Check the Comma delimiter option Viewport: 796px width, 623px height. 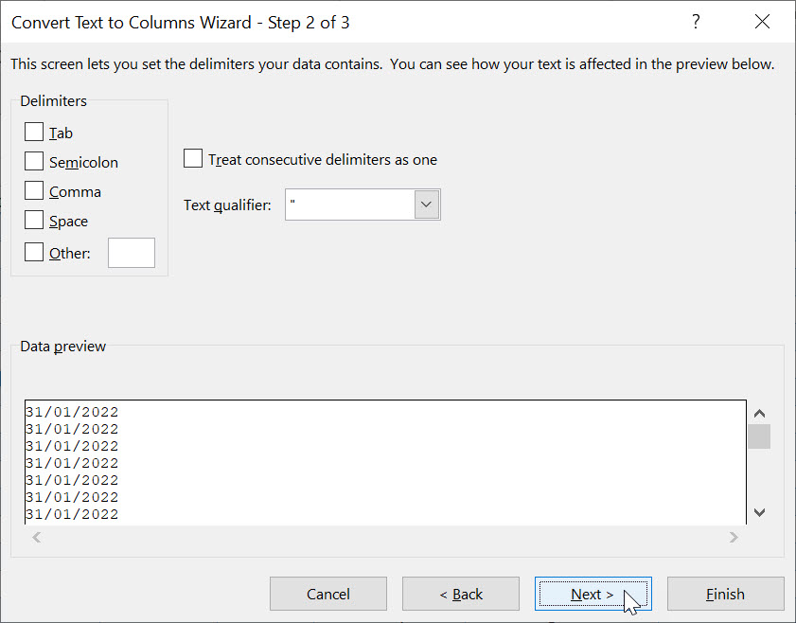pos(34,190)
